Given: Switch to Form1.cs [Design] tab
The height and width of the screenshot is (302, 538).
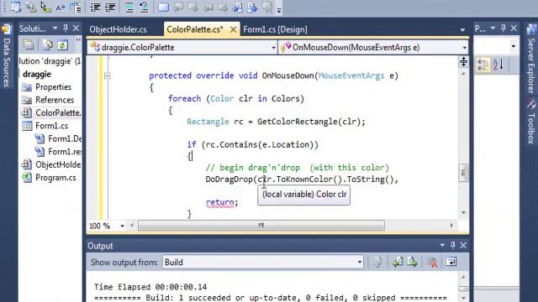Looking at the screenshot, I should pyautogui.click(x=275, y=29).
